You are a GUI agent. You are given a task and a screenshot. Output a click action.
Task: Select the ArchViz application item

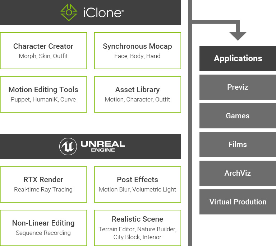point(238,173)
